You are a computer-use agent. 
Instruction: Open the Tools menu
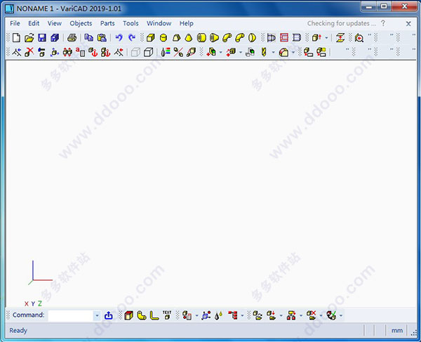pos(131,23)
